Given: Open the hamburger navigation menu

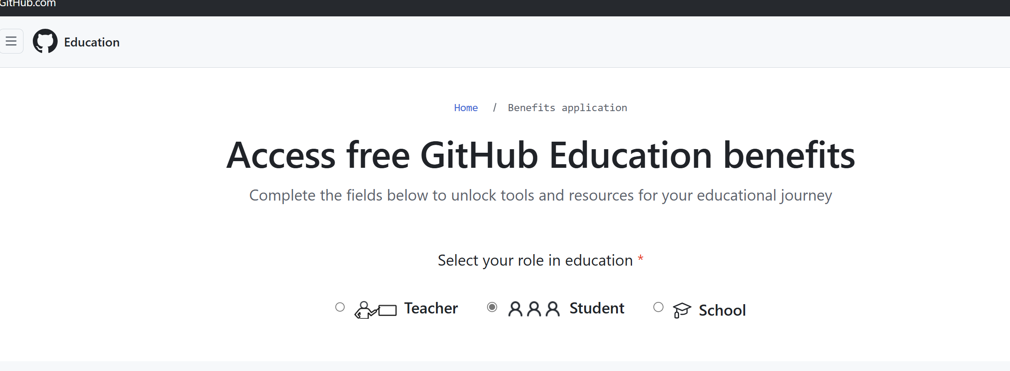Looking at the screenshot, I should point(11,41).
